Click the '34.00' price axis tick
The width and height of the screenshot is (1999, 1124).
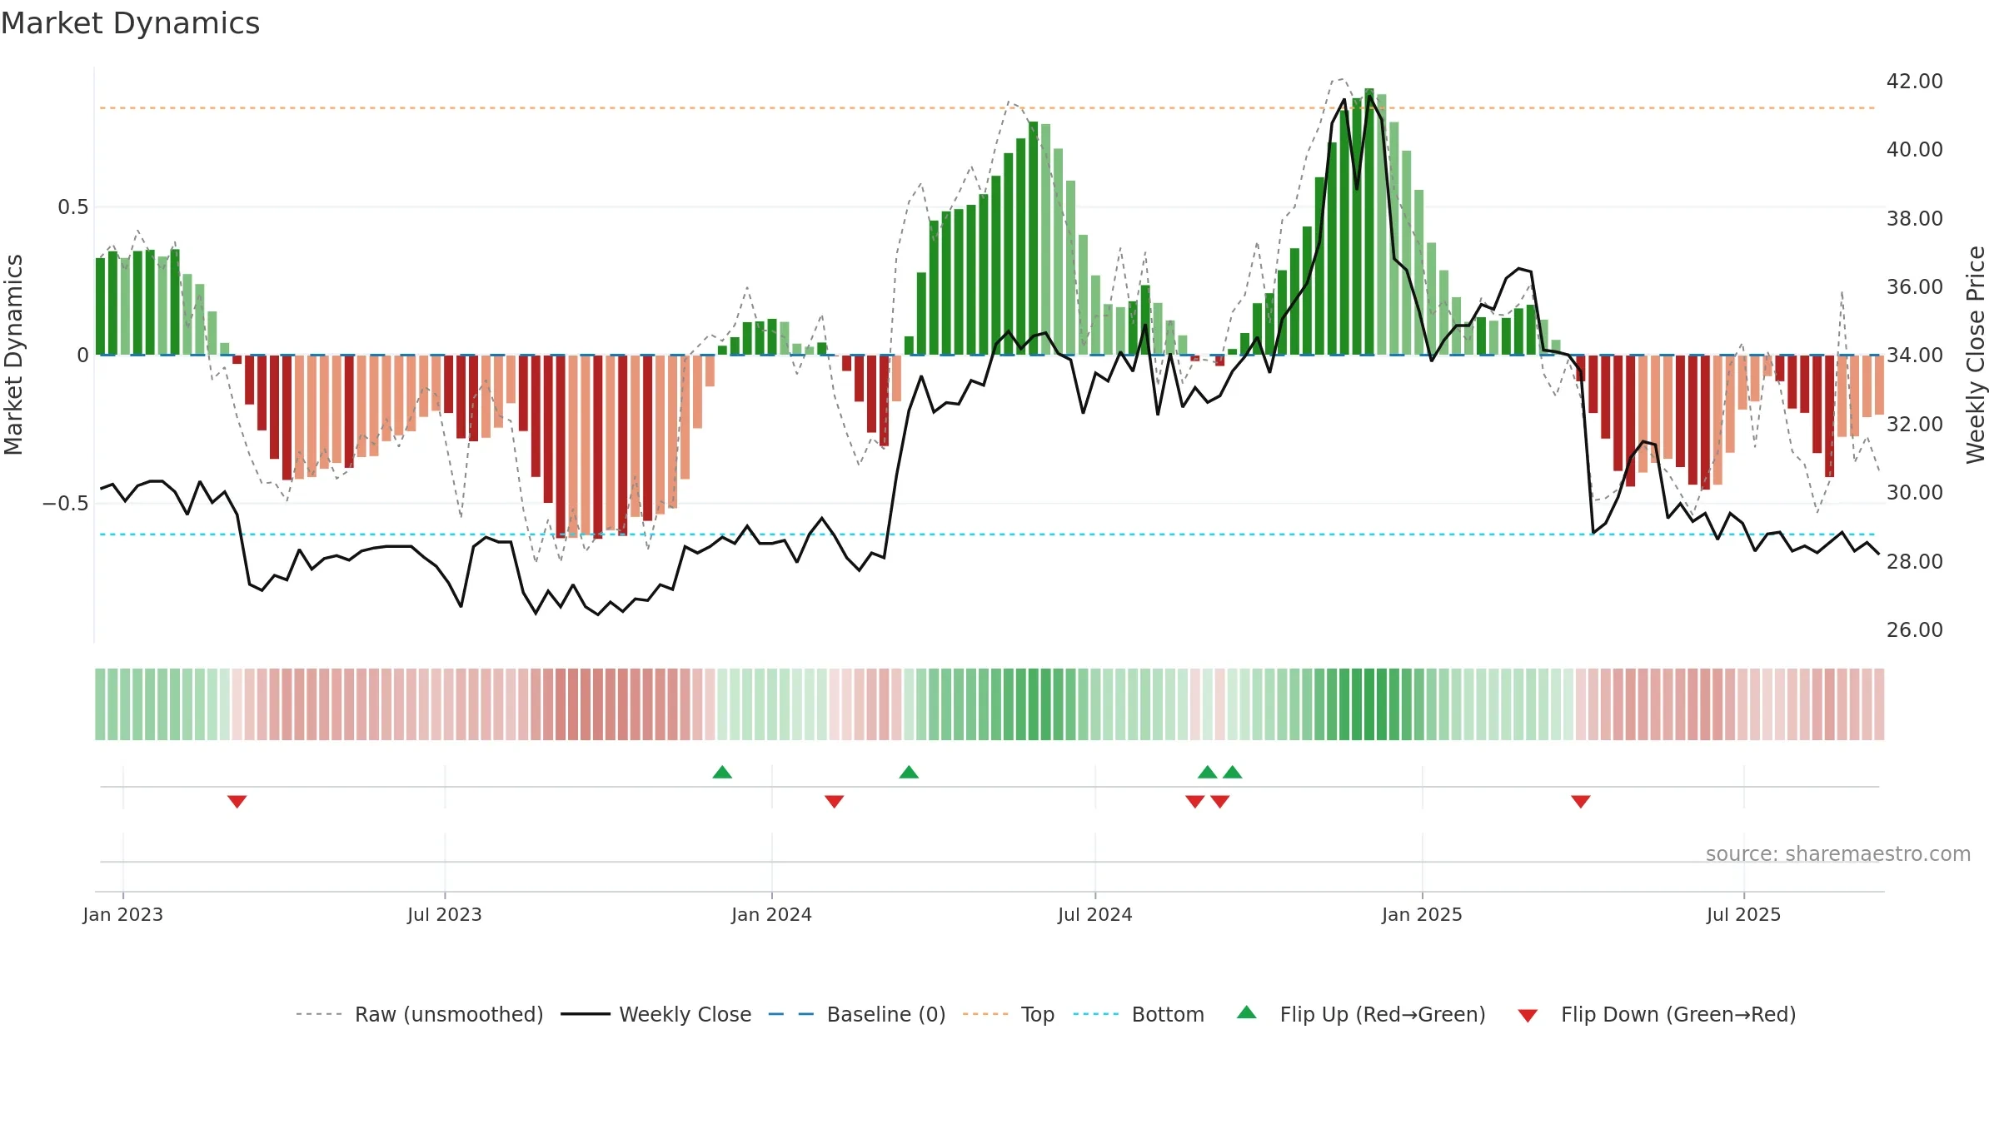pyautogui.click(x=1915, y=355)
